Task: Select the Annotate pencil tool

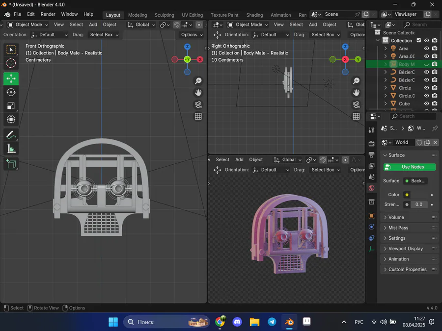Action: click(x=11, y=135)
